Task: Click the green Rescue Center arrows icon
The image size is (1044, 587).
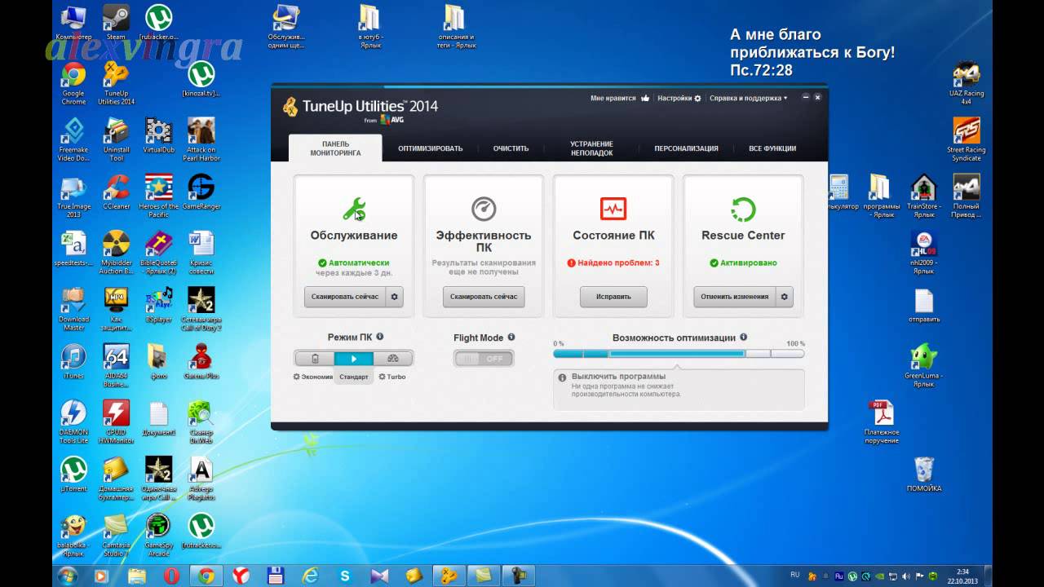Action: click(743, 209)
